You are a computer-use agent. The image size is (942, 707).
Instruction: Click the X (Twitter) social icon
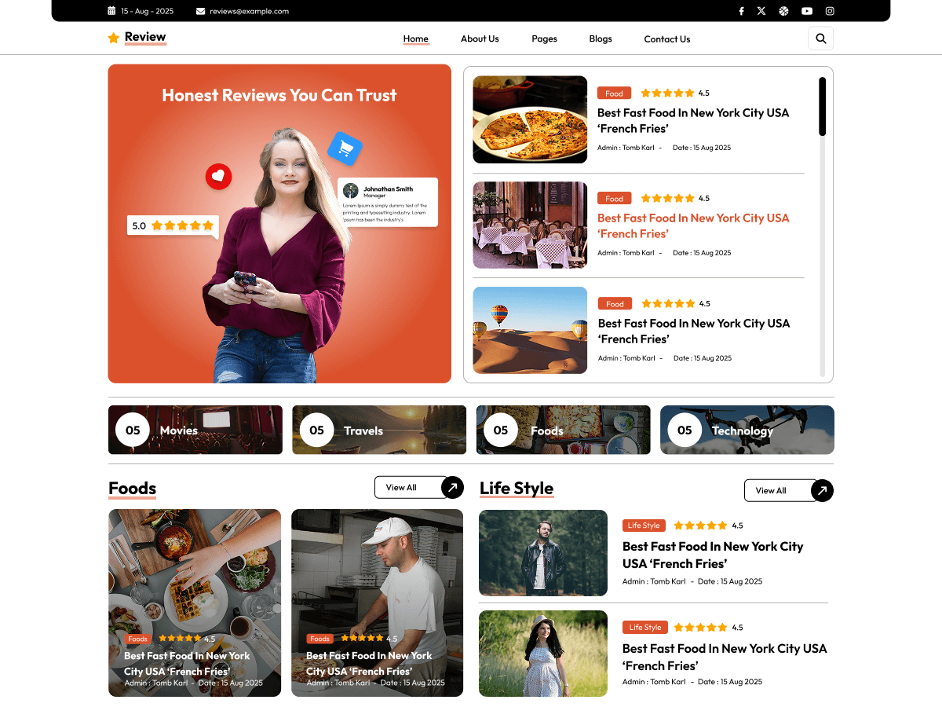[x=761, y=10]
